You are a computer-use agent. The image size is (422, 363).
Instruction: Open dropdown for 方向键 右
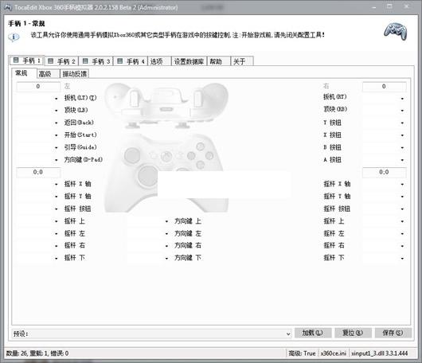[166, 246]
